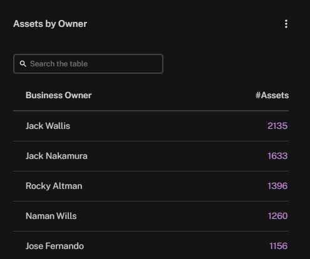This screenshot has width=310, height=259.
Task: Focus the Search the table field
Action: (x=88, y=64)
